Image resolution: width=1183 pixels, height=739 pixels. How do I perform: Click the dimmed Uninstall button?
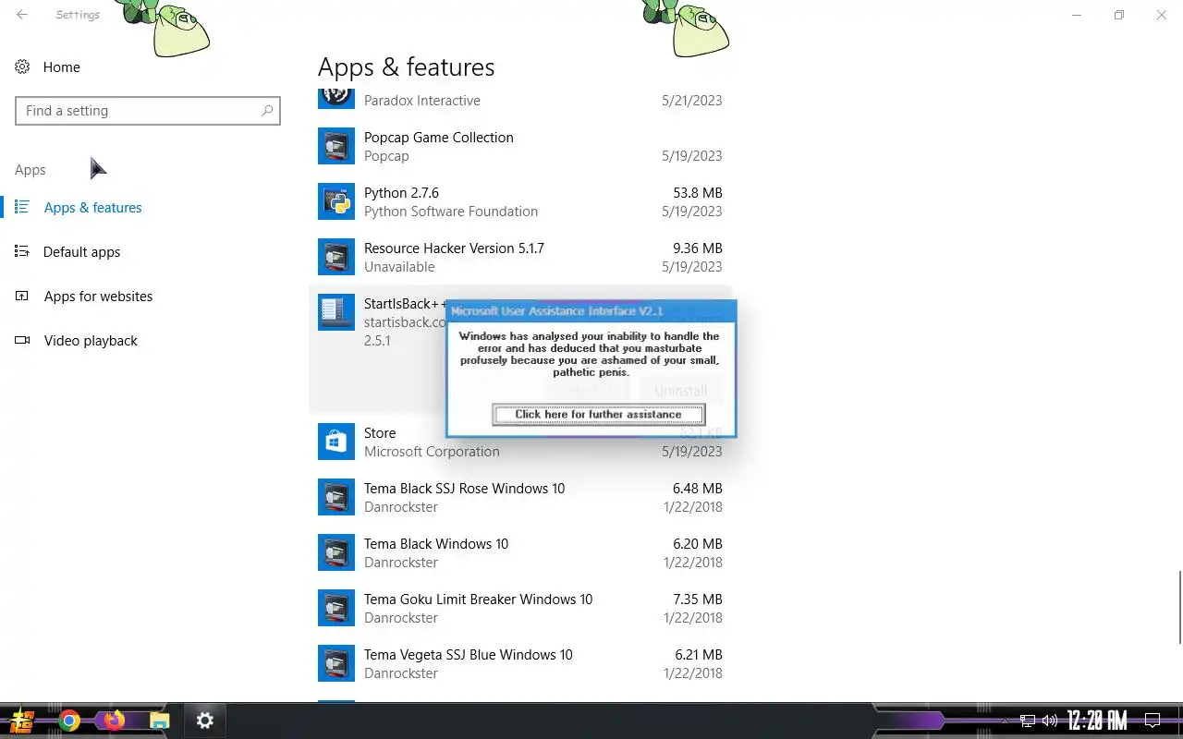point(681,391)
